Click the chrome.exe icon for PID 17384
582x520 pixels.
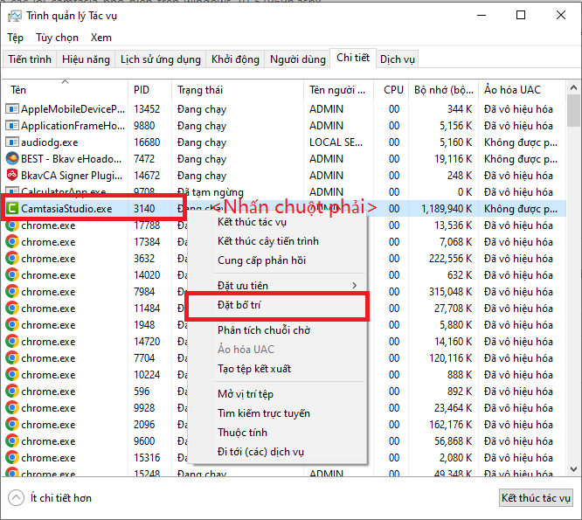click(x=12, y=241)
